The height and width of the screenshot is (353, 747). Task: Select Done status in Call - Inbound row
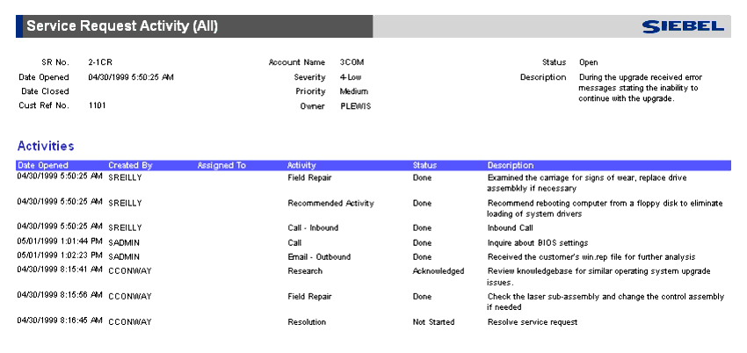422,228
